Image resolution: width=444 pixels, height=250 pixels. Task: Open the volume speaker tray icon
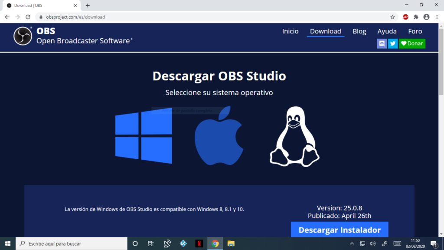click(373, 243)
